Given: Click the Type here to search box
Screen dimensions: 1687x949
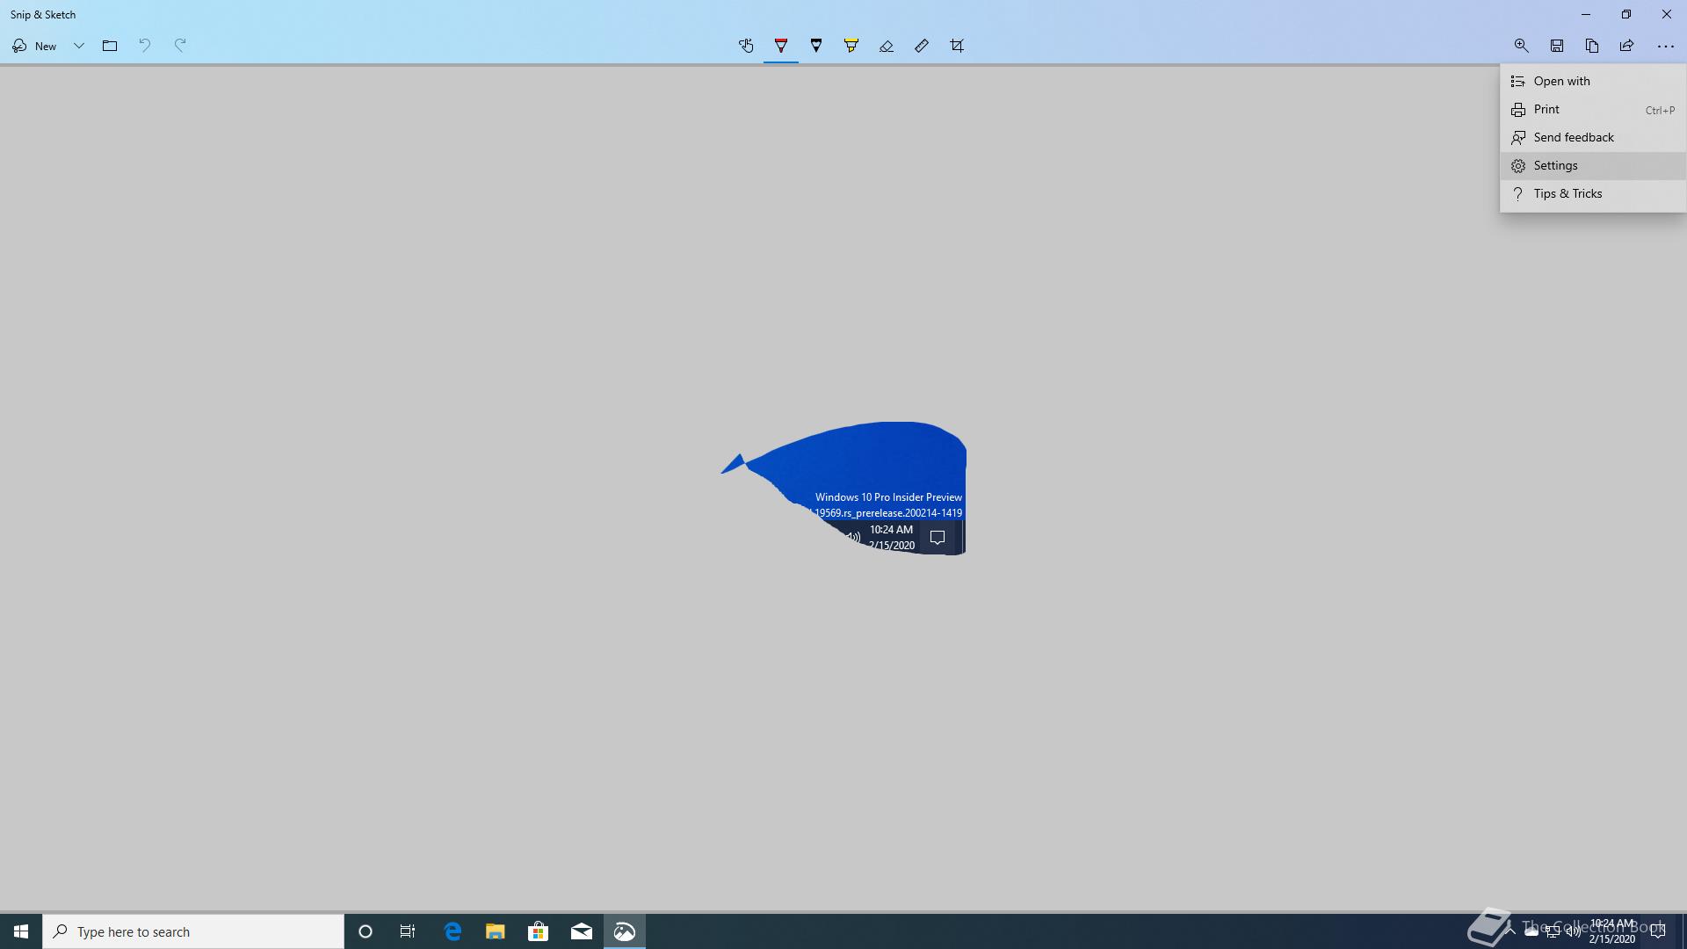Looking at the screenshot, I should click(x=193, y=931).
